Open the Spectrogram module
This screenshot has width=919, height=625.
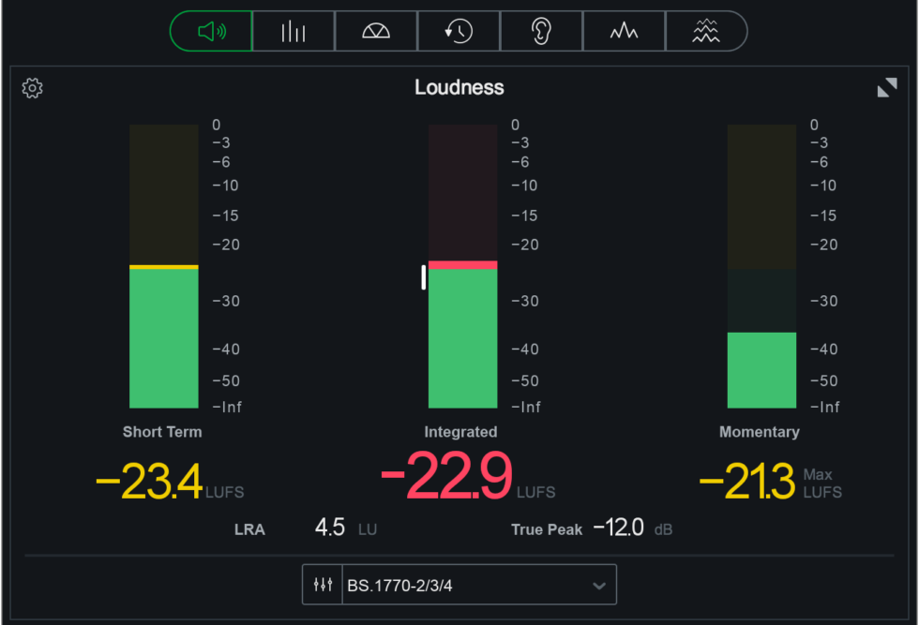[x=706, y=30]
